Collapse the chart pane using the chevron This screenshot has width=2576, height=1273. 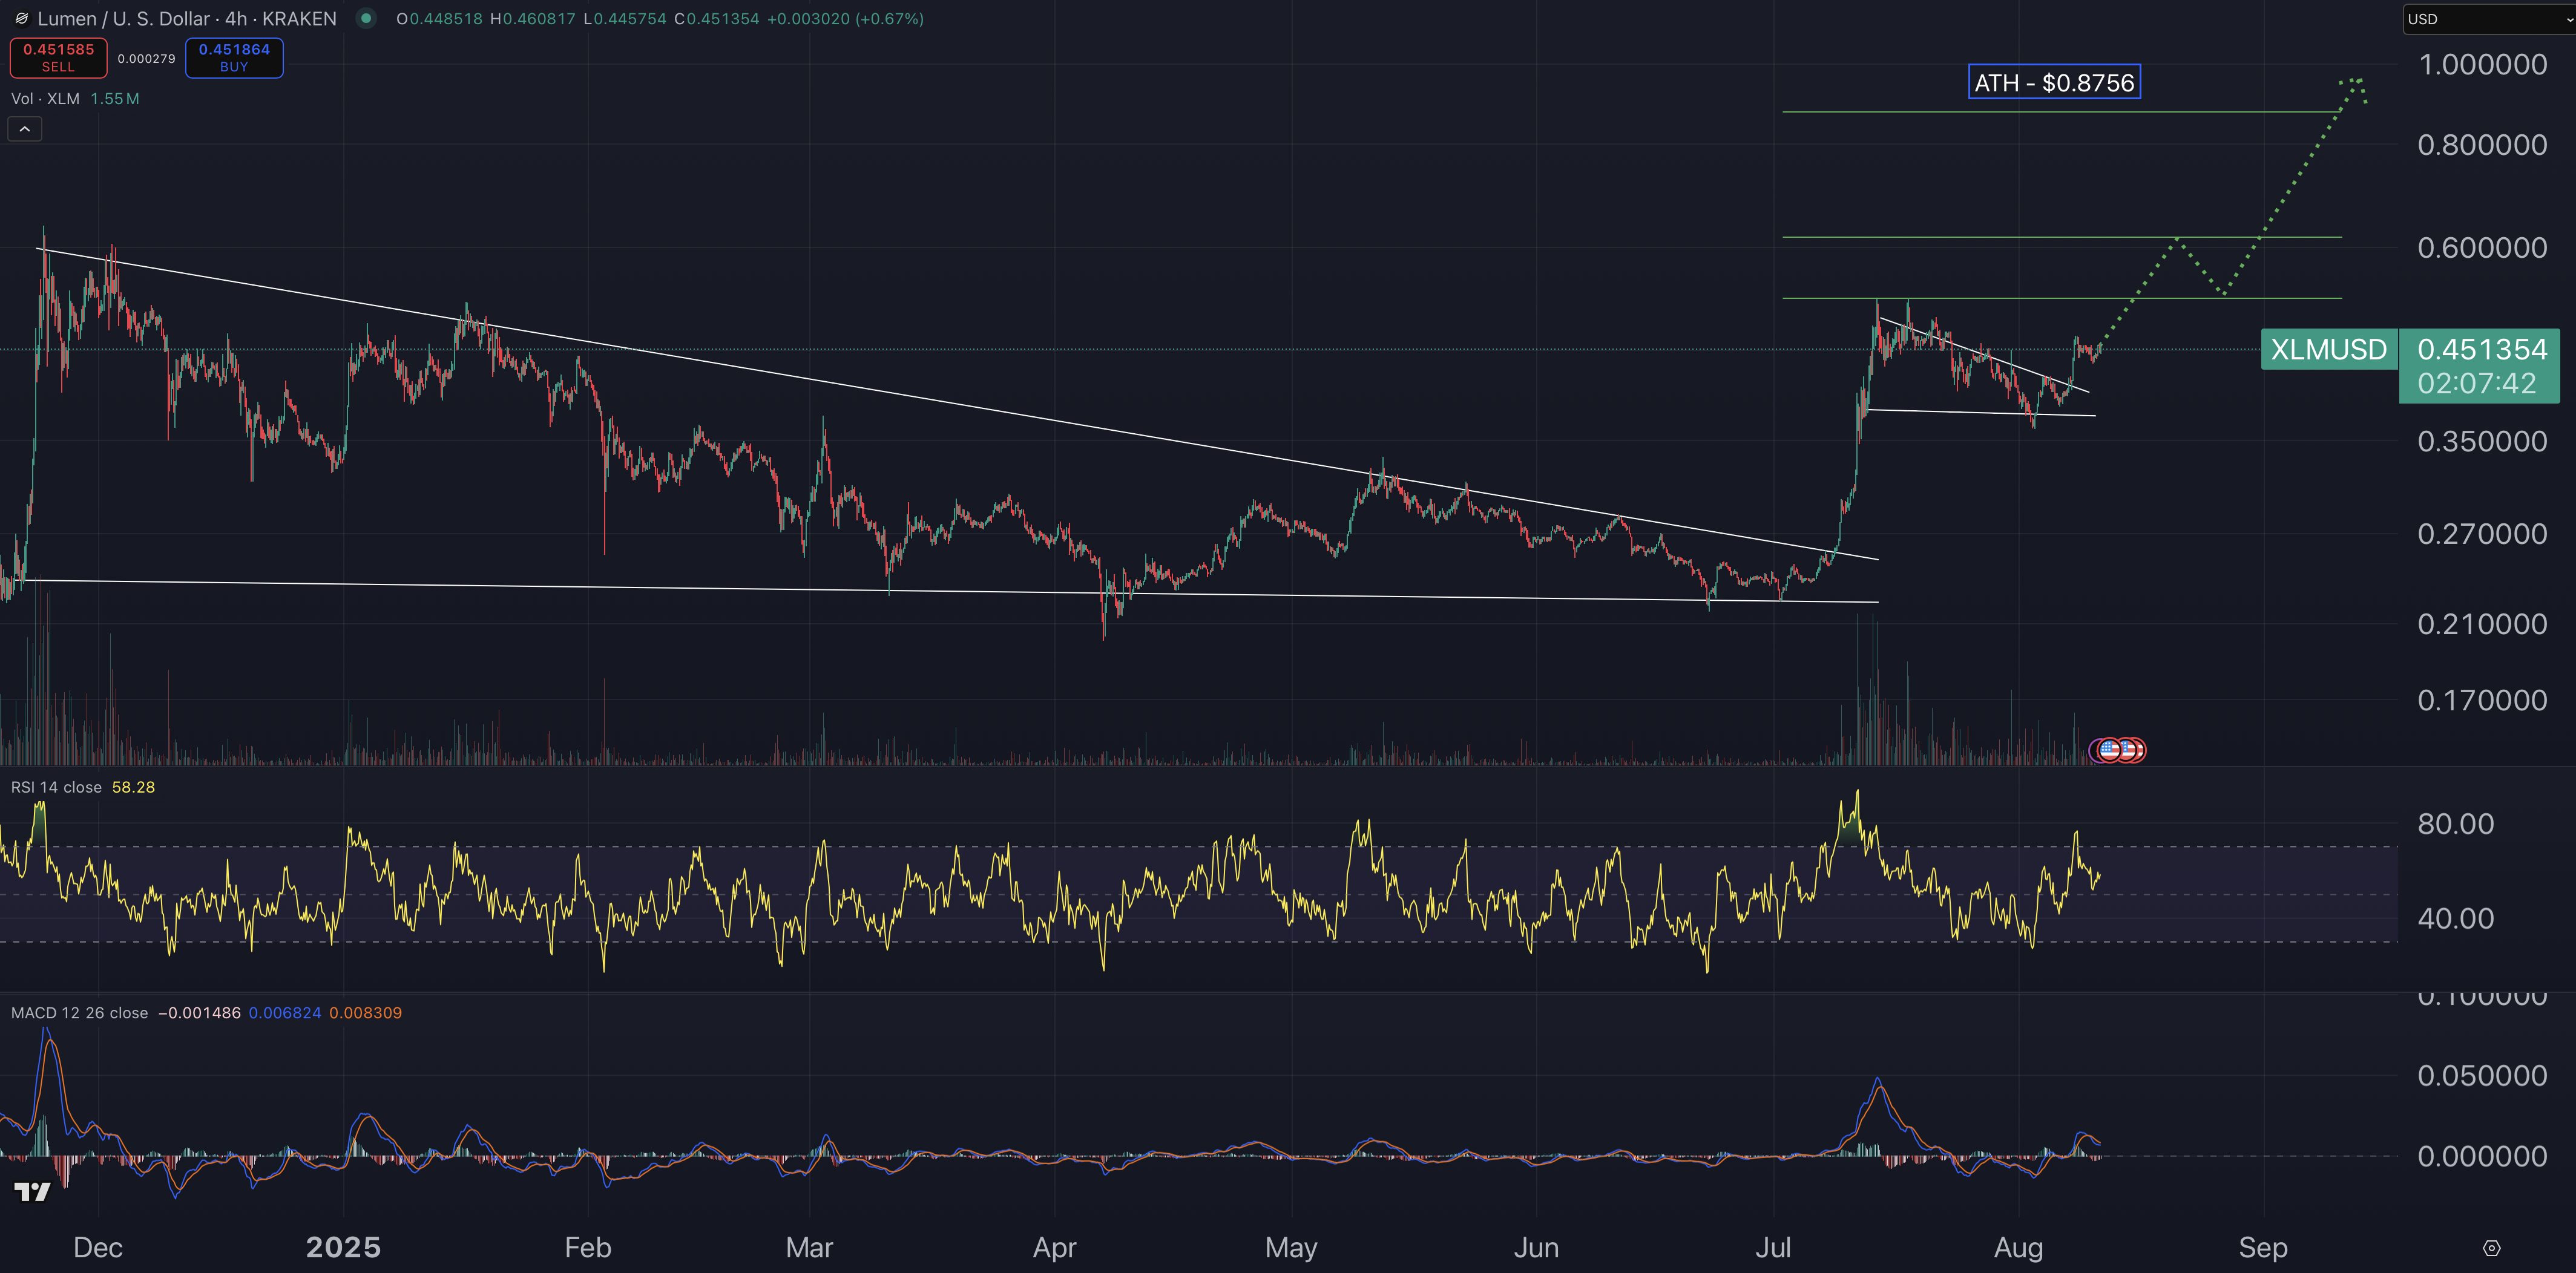pos(24,129)
